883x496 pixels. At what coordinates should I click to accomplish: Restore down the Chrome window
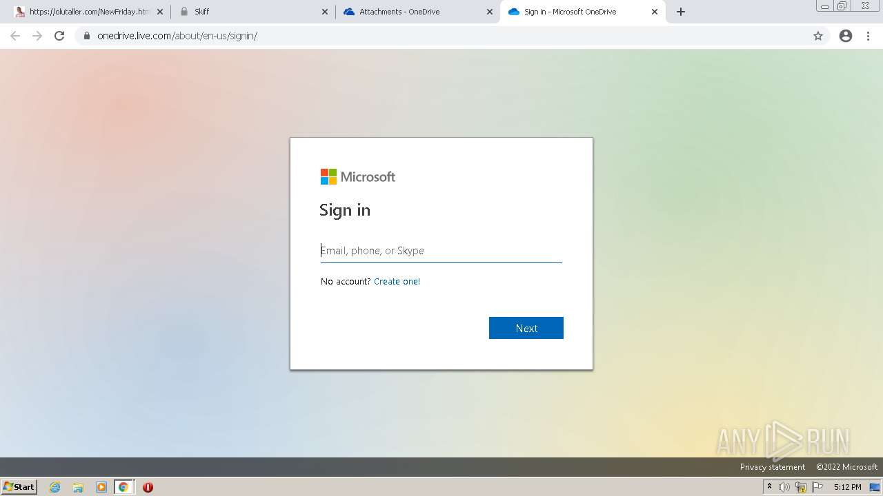842,6
